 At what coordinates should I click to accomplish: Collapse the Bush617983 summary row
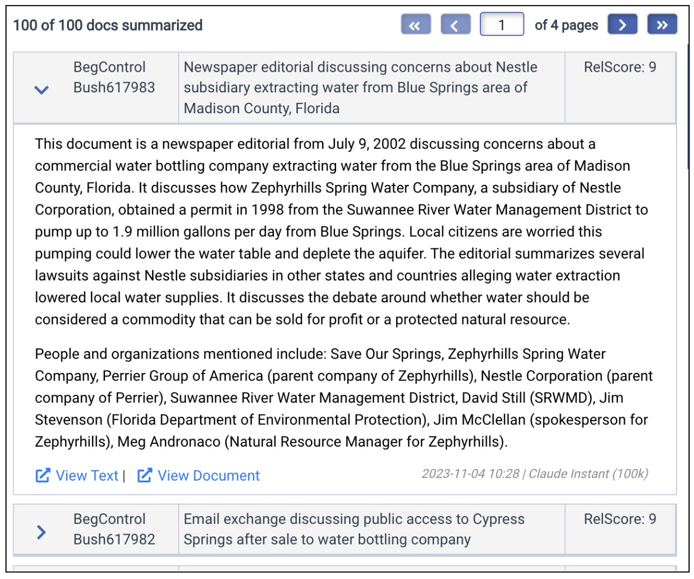pyautogui.click(x=42, y=90)
